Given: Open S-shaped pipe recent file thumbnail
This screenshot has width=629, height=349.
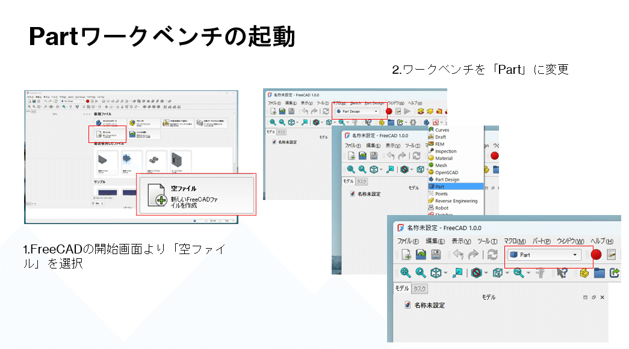Looking at the screenshot, I should pos(156,162).
